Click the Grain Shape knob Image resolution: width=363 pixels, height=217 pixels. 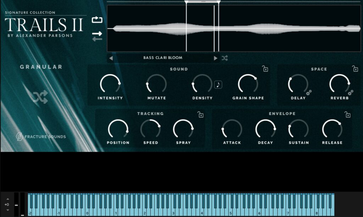click(x=248, y=84)
